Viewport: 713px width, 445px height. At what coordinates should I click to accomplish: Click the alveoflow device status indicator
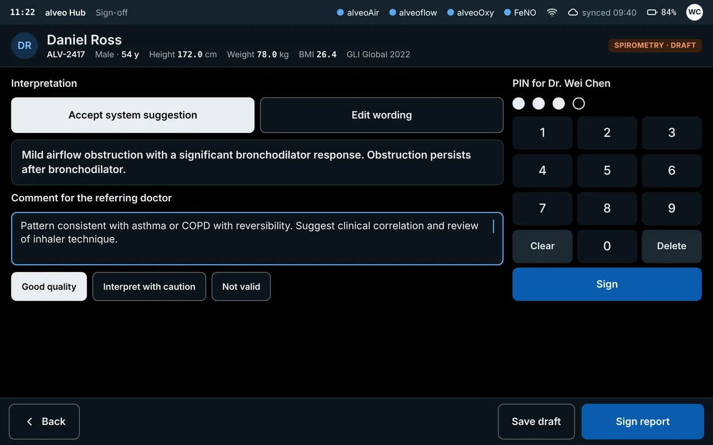pos(413,12)
